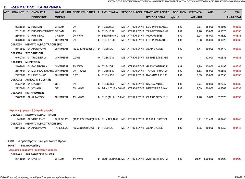Click the product name FUSINDAC

click(38, 36)
